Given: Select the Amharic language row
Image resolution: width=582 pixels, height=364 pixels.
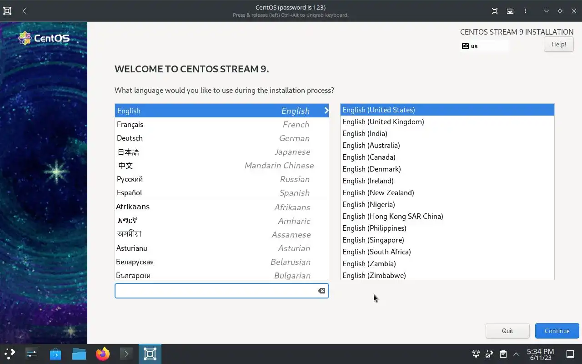Looking at the screenshot, I should point(222,221).
